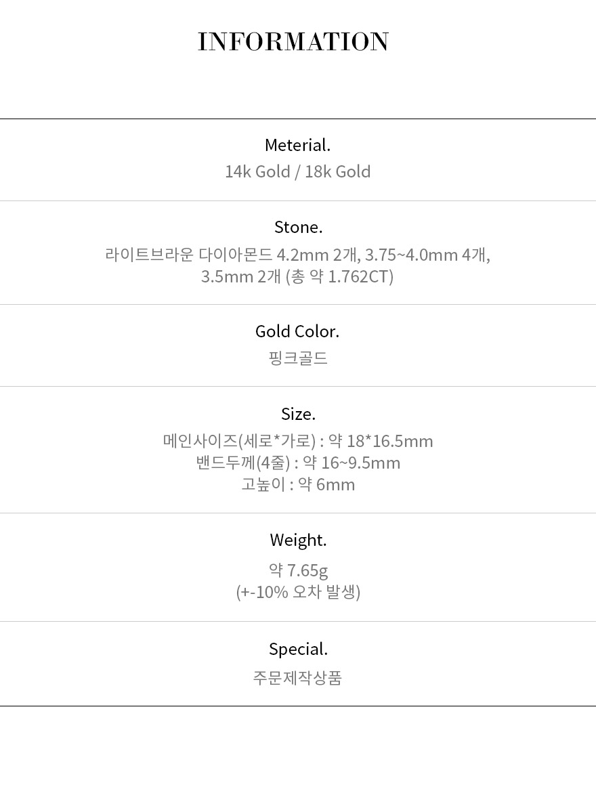Click the 고높이 약 6mm line
Image resolution: width=596 pixels, height=808 pixels.
click(298, 485)
